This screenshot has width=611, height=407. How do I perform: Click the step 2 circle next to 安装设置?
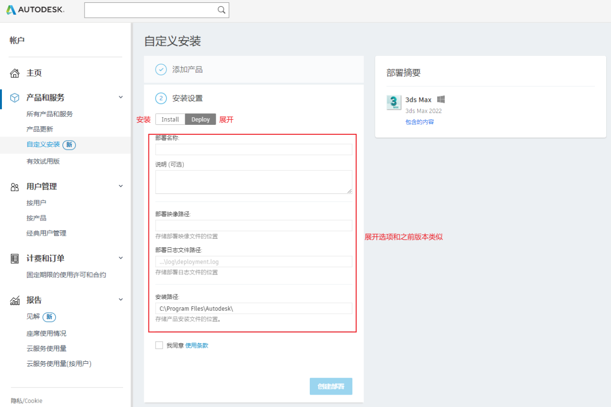pos(161,98)
